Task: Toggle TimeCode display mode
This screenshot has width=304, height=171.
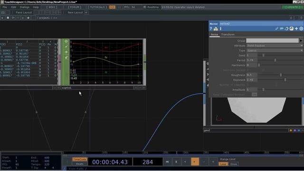Action: tap(79, 160)
